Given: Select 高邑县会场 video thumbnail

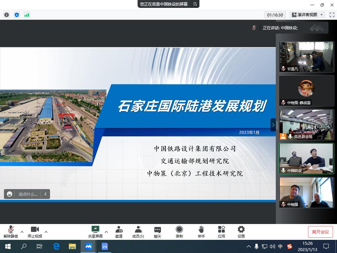Looking at the screenshot, I should coord(306,125).
